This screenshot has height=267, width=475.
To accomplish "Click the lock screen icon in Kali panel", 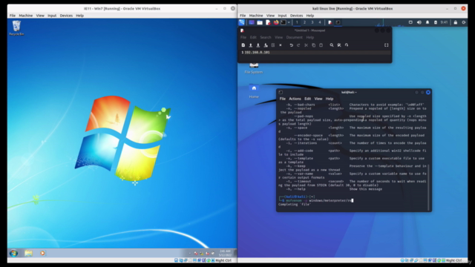I will pyautogui.click(x=455, y=22).
